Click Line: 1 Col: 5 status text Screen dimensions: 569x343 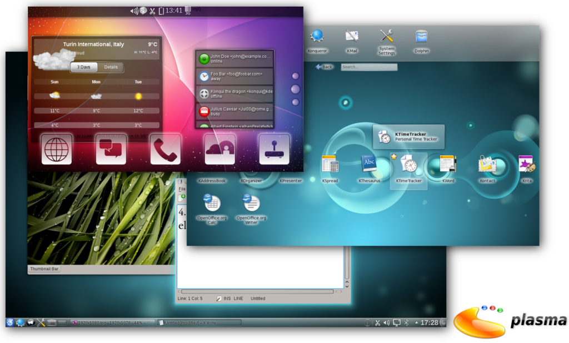coord(190,299)
